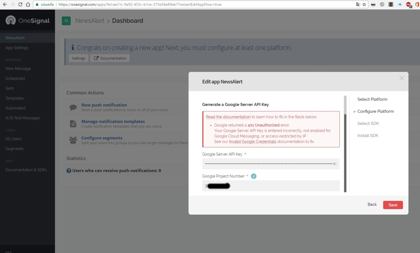Click the speech bubble icon for New push notification
Screen dimensions: 420x253
(73, 107)
